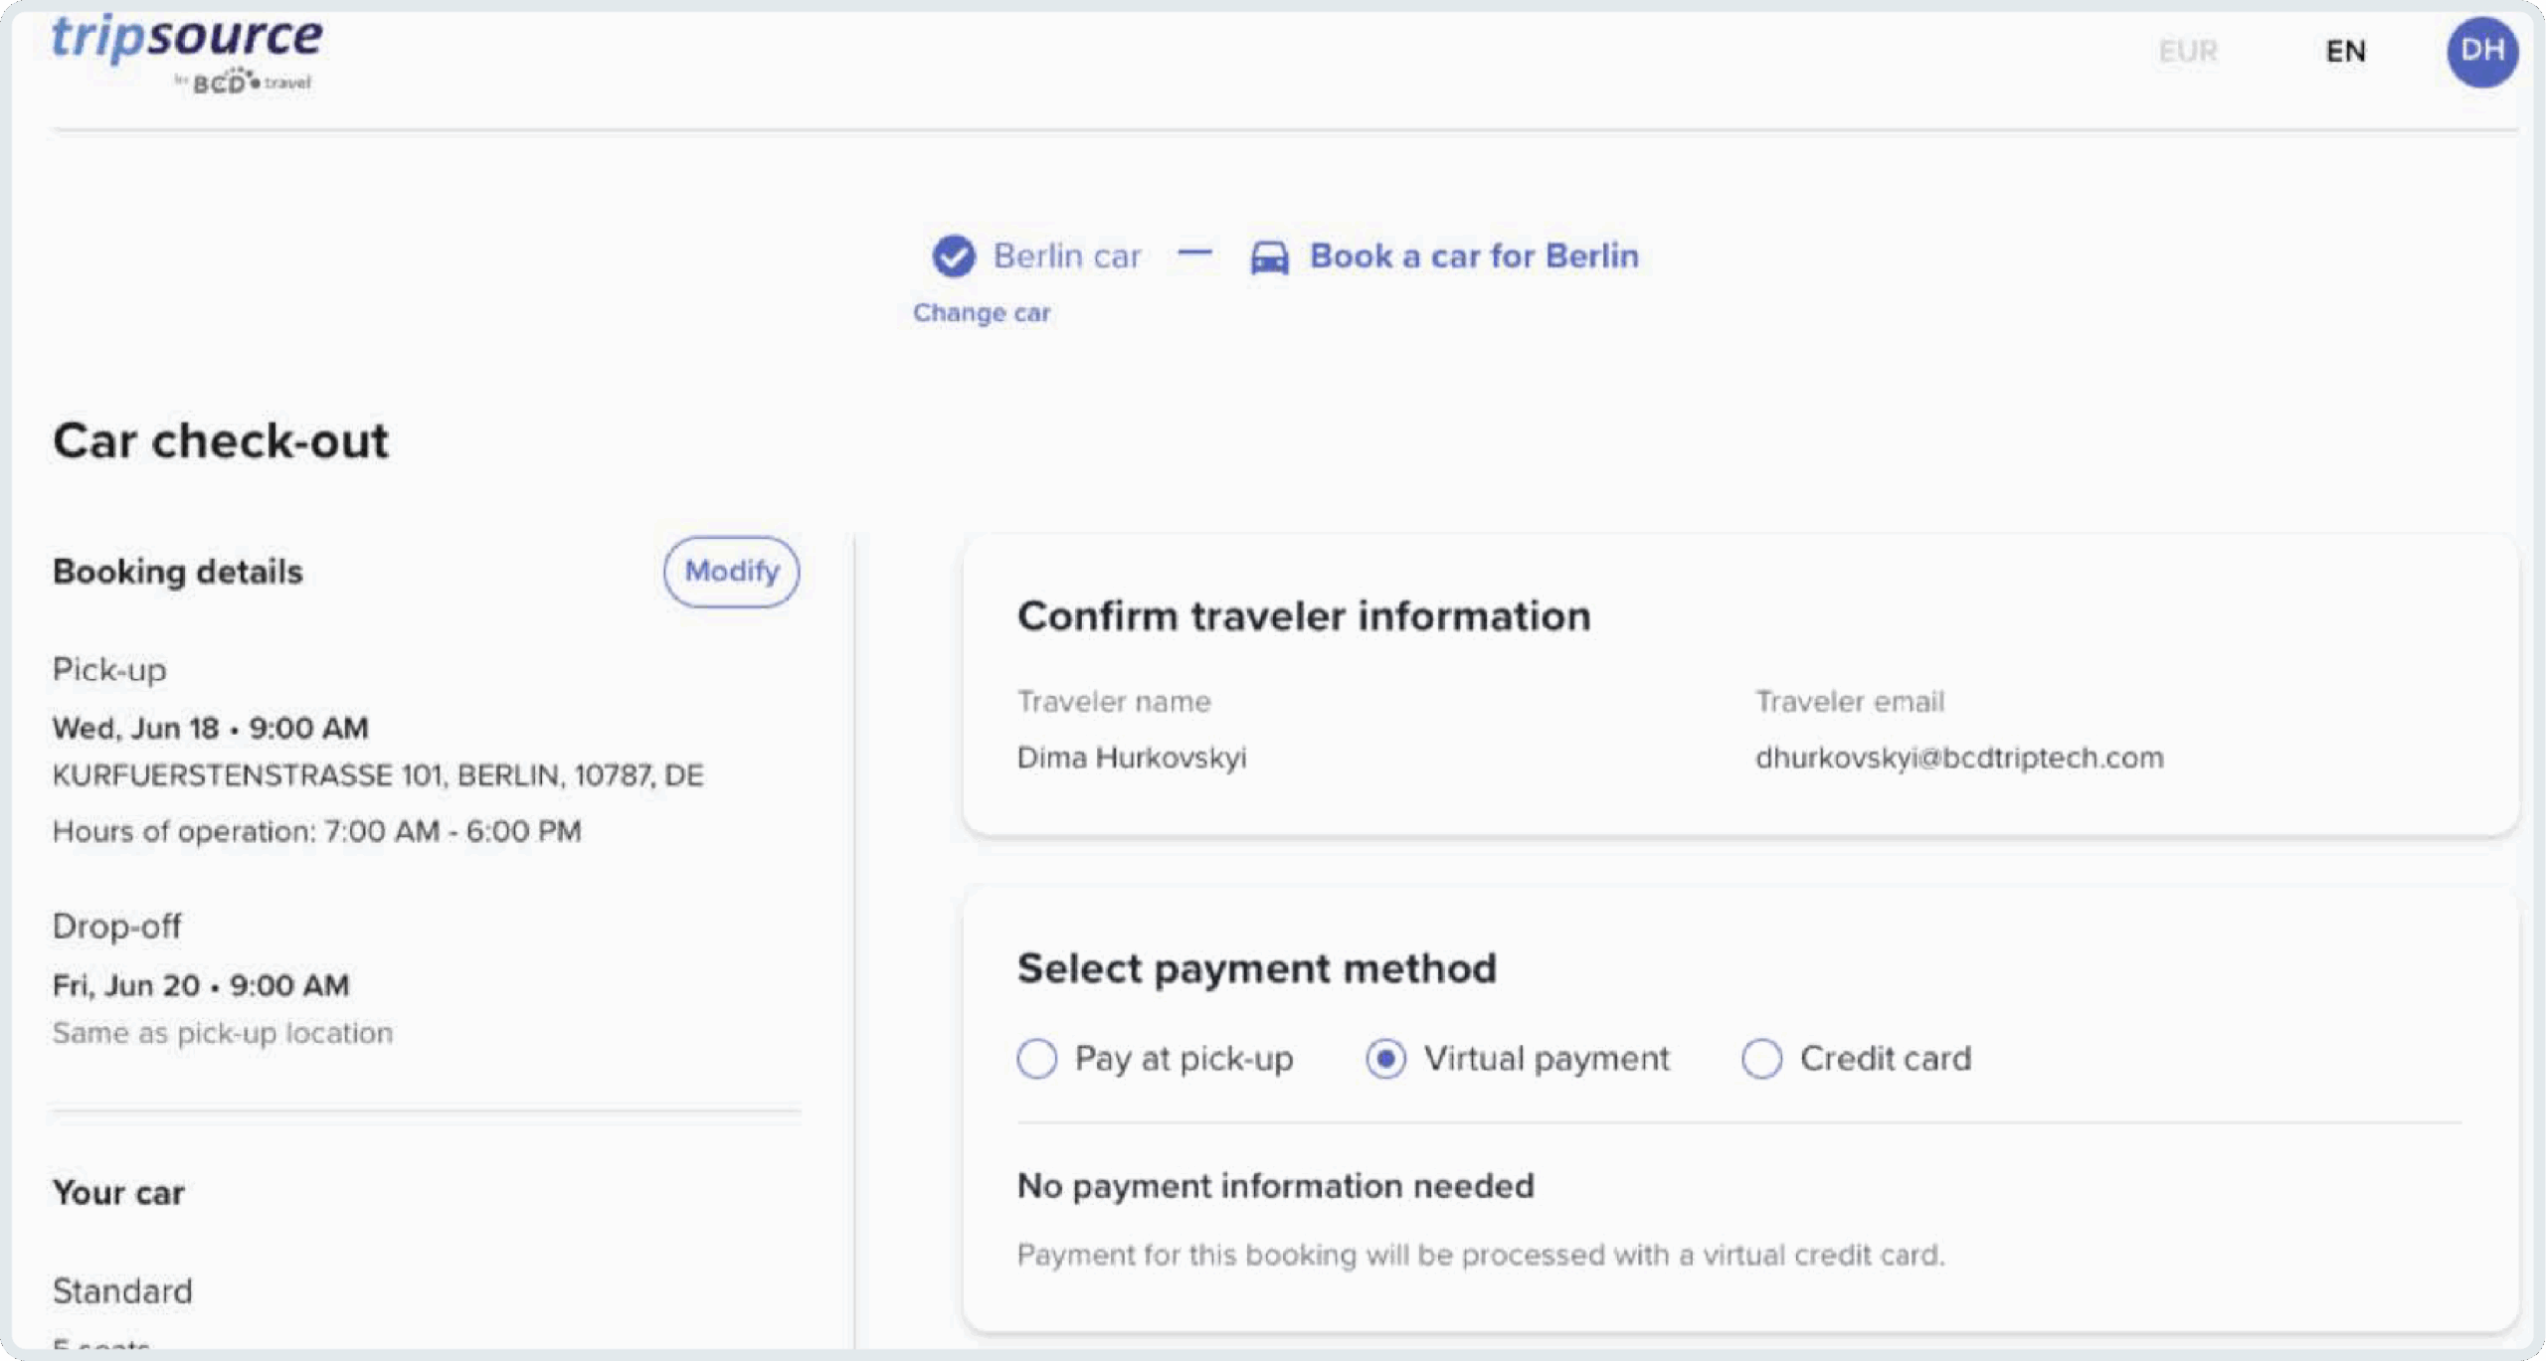
Task: Click the tripsource logo
Action: coord(187,40)
